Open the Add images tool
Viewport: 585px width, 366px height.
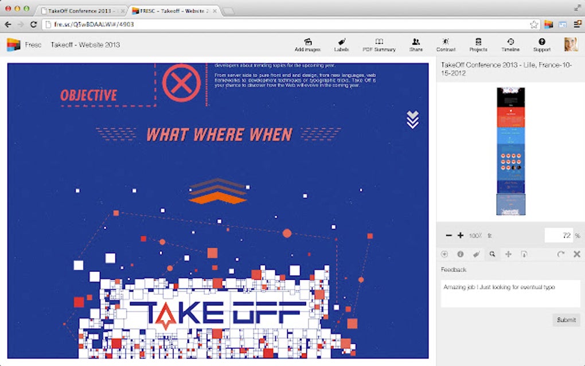tap(307, 45)
